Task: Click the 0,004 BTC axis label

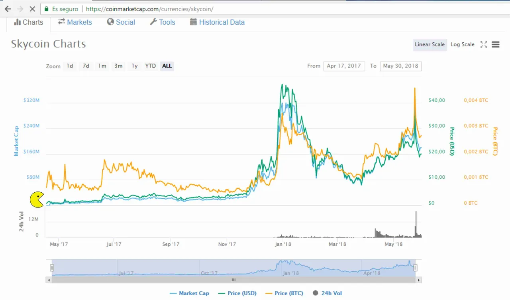Action: (476, 100)
